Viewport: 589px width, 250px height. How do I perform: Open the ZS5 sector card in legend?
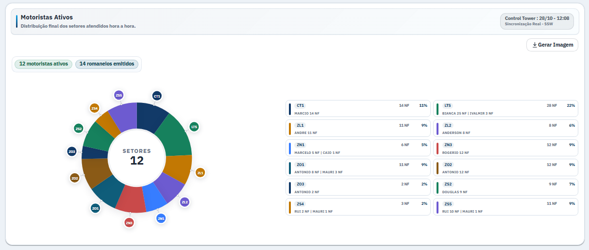(x=505, y=207)
